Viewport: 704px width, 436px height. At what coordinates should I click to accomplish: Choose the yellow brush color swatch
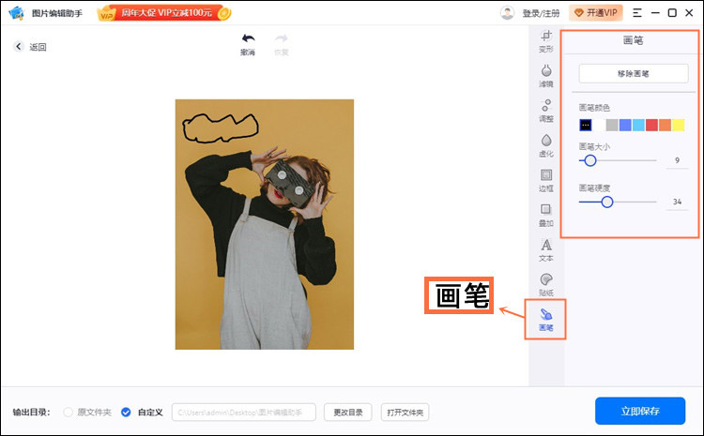tap(678, 125)
